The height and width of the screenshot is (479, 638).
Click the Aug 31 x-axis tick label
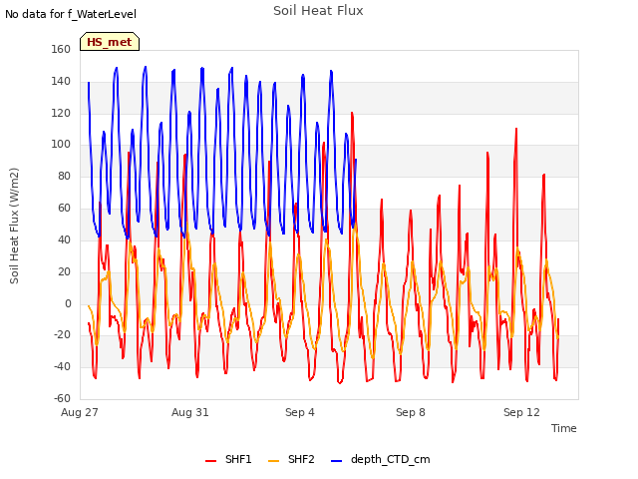pyautogui.click(x=190, y=412)
